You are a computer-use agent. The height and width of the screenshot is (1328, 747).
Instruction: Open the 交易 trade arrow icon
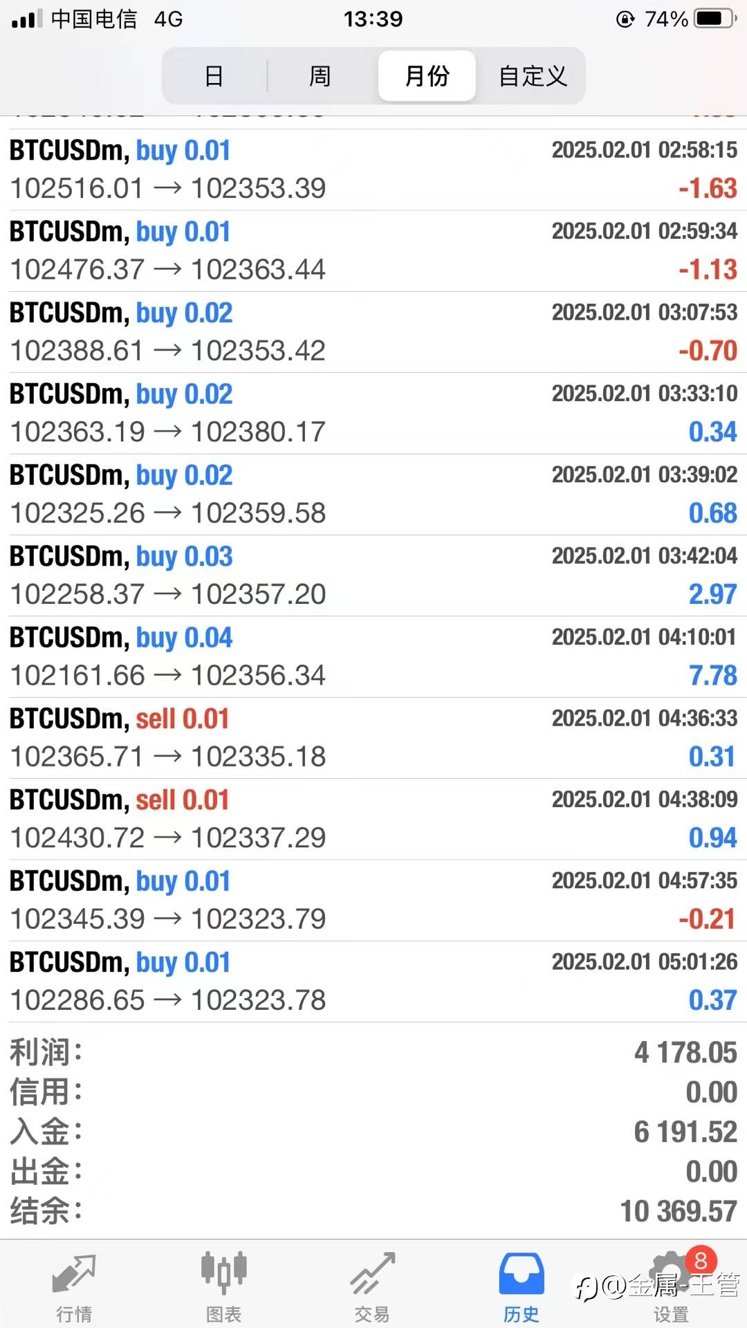click(372, 1274)
